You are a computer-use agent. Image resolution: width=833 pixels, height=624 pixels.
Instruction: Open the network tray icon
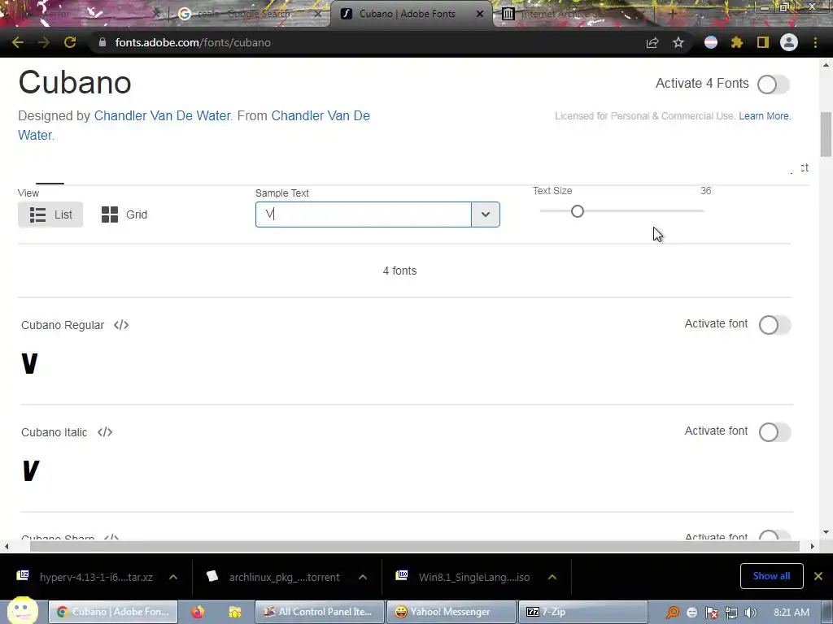click(731, 613)
